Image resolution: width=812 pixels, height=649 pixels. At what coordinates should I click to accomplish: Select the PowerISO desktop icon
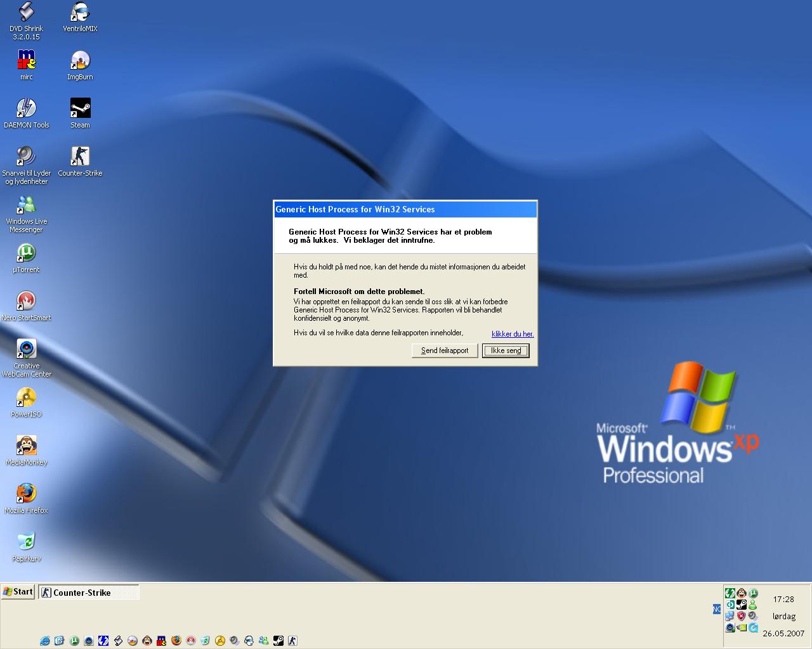tap(26, 397)
